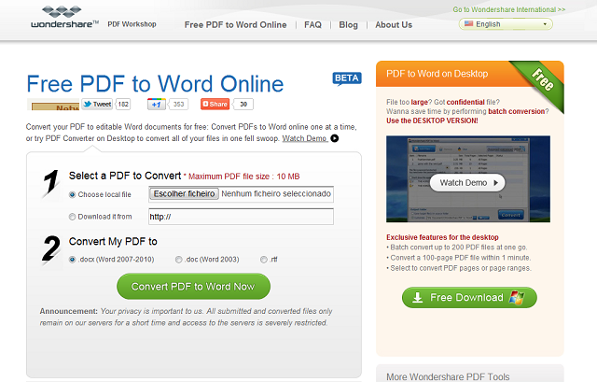Click the orange Share button
Viewport: 597px width, 382px height.
click(x=215, y=105)
